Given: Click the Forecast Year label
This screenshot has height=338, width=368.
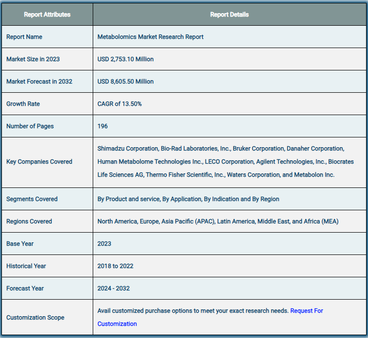Looking at the screenshot, I should pos(25,288).
